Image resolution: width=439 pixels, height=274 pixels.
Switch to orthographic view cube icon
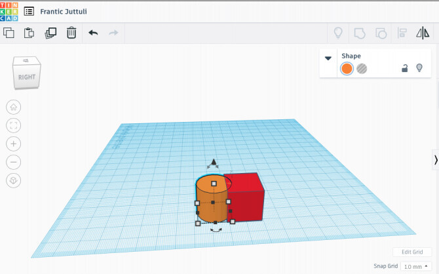click(x=14, y=180)
